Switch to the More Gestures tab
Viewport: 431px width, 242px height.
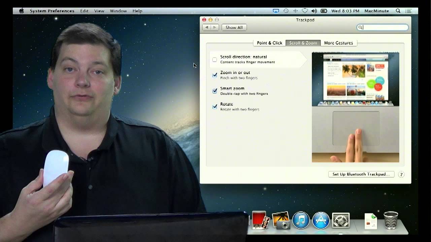coord(339,43)
